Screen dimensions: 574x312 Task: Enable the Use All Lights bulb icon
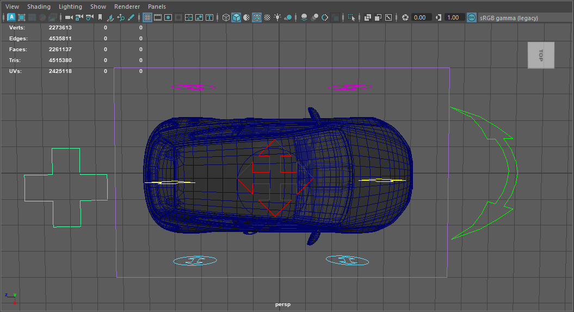pyautogui.click(x=277, y=17)
